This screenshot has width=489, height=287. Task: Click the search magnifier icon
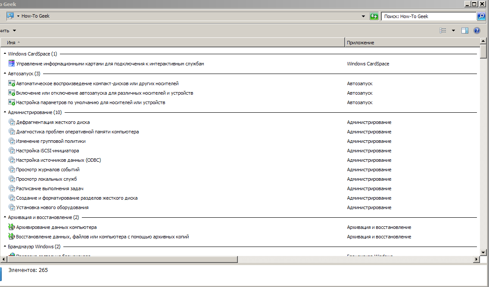[x=481, y=16]
